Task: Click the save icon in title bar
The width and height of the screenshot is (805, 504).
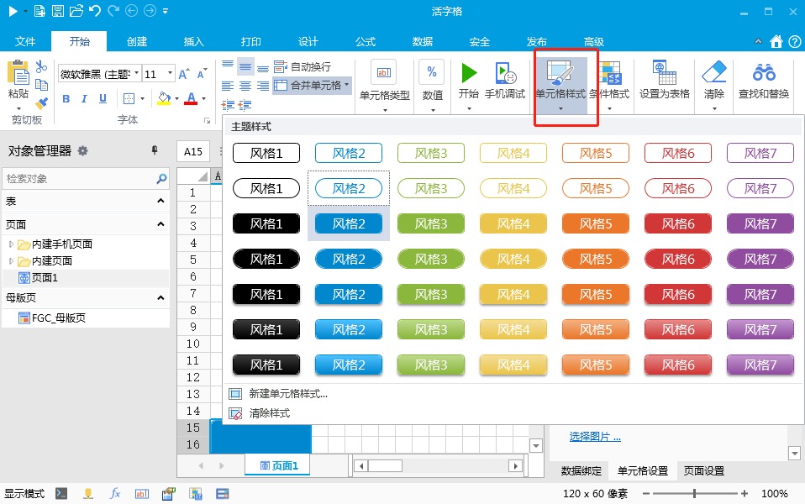Action: point(58,11)
